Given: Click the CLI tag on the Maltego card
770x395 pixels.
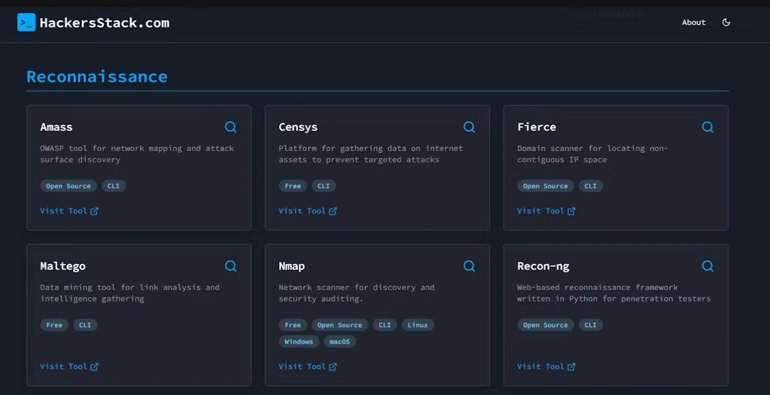Looking at the screenshot, I should tap(85, 325).
